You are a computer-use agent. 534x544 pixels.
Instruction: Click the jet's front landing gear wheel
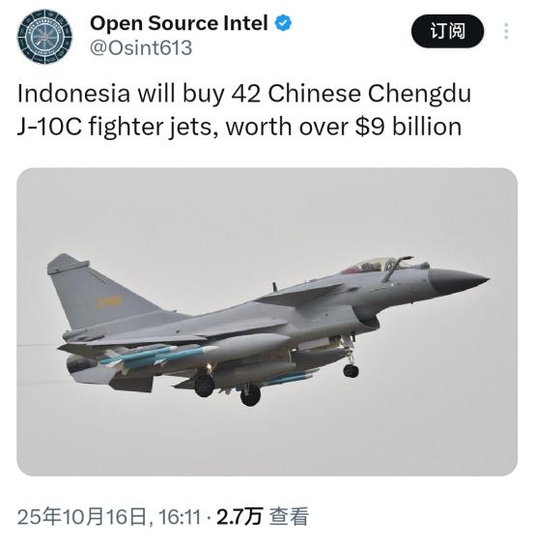(x=351, y=370)
